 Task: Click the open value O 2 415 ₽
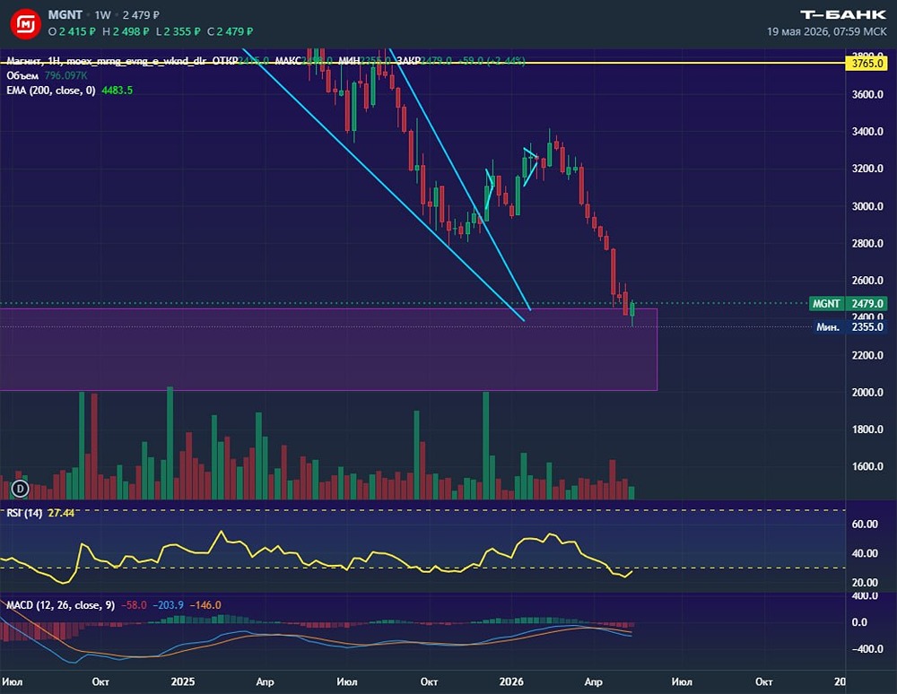pos(72,31)
